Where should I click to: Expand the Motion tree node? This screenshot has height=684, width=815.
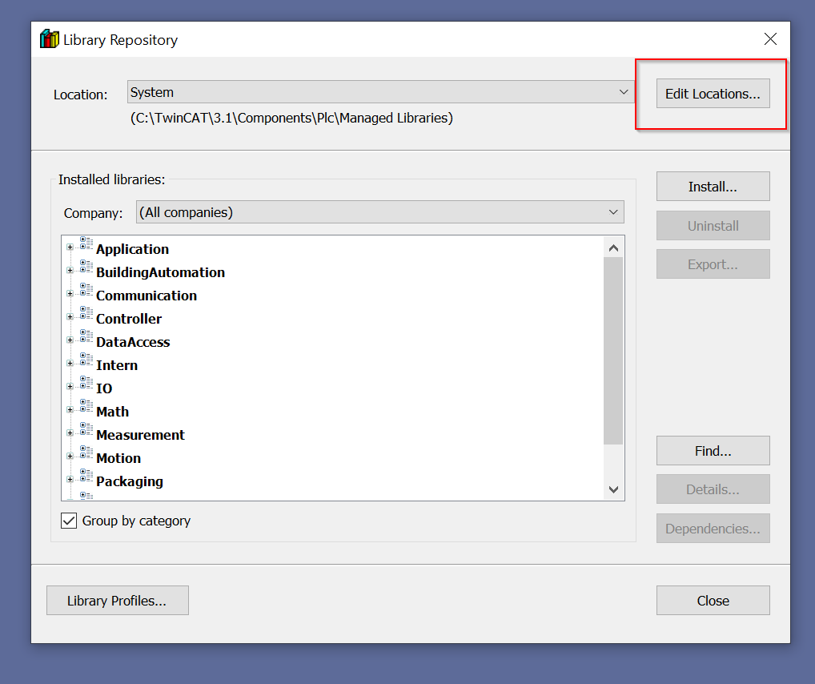[x=70, y=457]
